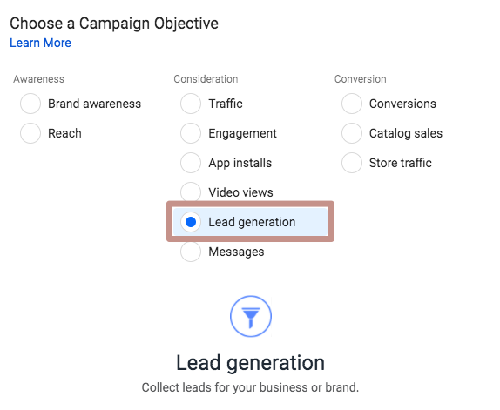This screenshot has width=500, height=410.
Task: Select Catalog sales objective
Action: point(352,133)
